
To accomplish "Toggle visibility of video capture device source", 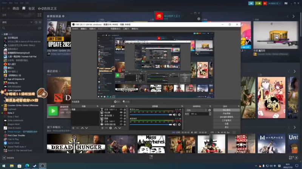I will point(121,124).
